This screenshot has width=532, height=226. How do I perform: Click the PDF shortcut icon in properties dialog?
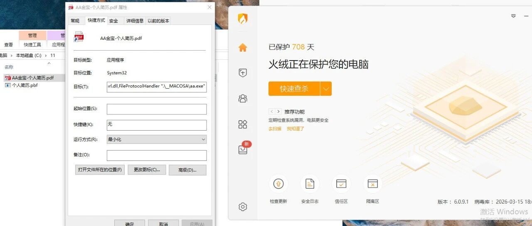79,37
